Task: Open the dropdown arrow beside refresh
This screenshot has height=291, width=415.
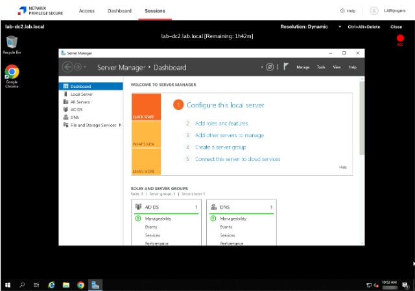Action: [x=262, y=67]
